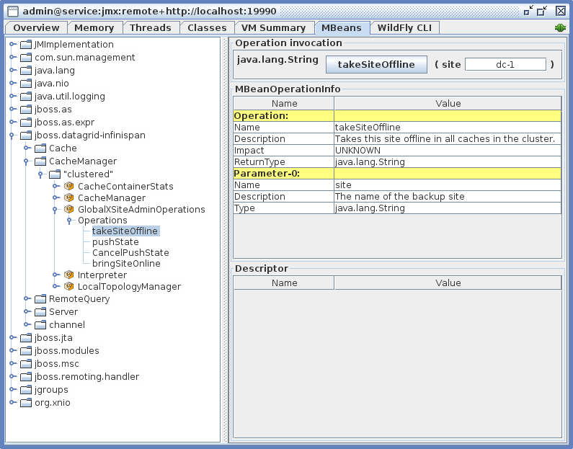The width and height of the screenshot is (573, 449).
Task: Expand the LocalTopologyManager node
Action: pyautogui.click(x=56, y=286)
